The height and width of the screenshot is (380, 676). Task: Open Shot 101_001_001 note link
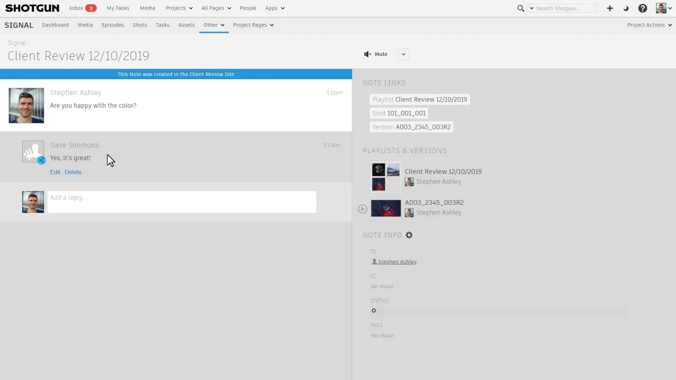[x=399, y=113]
